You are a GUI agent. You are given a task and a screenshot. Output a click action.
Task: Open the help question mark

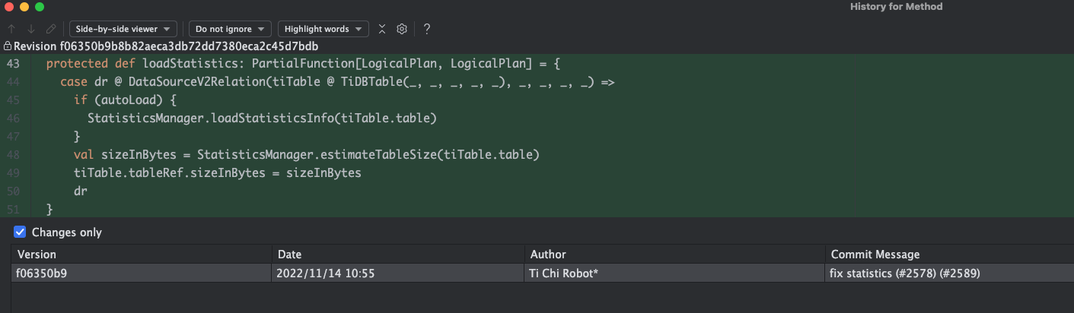[427, 29]
